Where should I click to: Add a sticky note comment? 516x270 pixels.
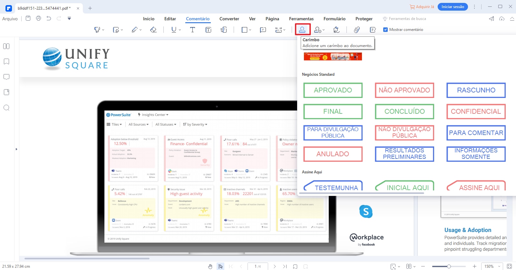pos(263,30)
